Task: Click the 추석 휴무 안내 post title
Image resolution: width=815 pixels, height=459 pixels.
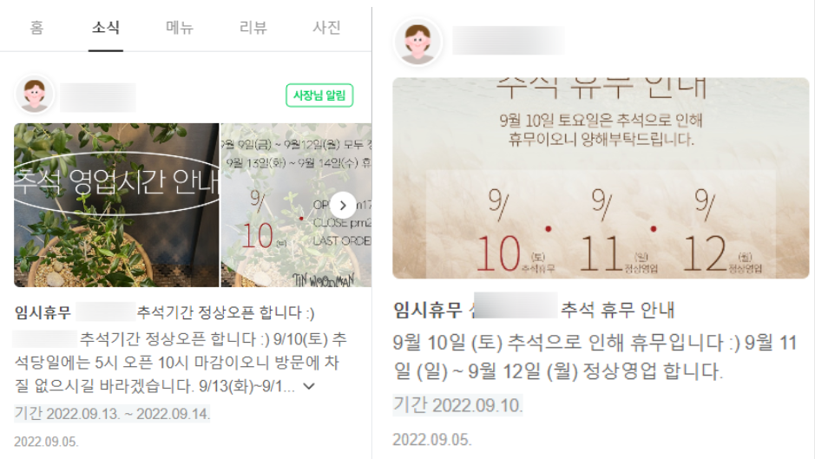Action: click(x=617, y=311)
